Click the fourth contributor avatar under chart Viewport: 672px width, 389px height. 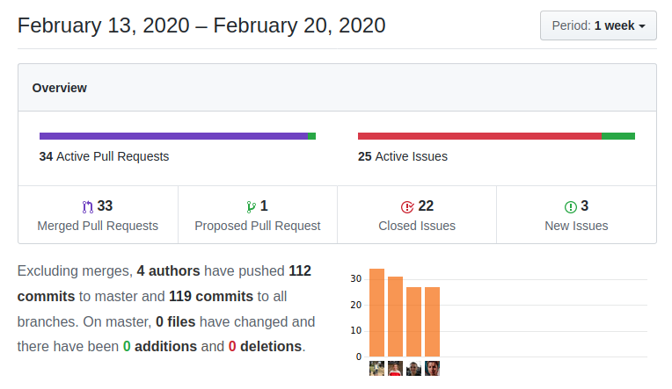coord(432,369)
